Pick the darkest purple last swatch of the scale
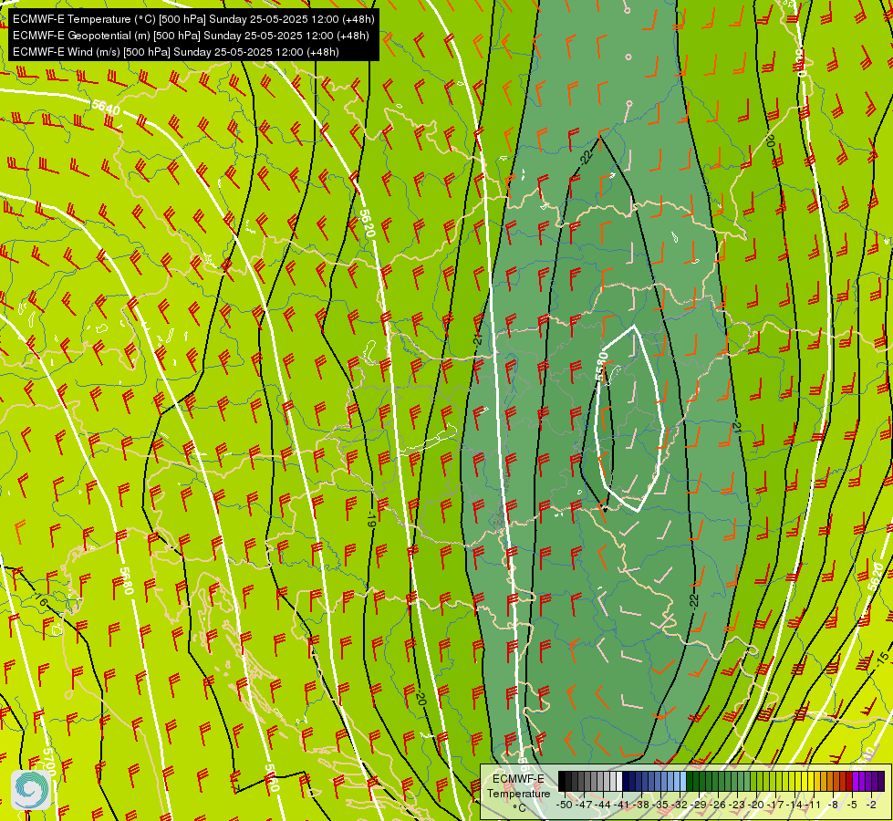This screenshot has width=893, height=821. pos(881,781)
